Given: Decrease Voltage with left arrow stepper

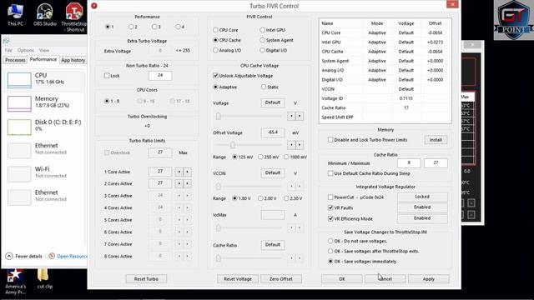Looking at the screenshot, I should pos(291,116).
